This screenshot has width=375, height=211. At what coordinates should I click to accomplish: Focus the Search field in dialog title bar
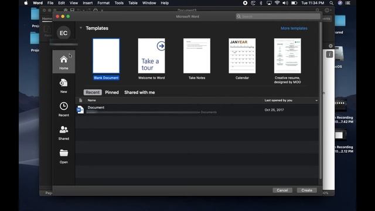click(278, 16)
